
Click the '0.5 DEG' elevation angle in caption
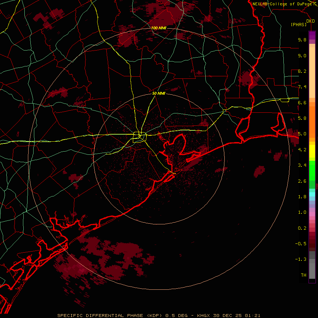177,316
